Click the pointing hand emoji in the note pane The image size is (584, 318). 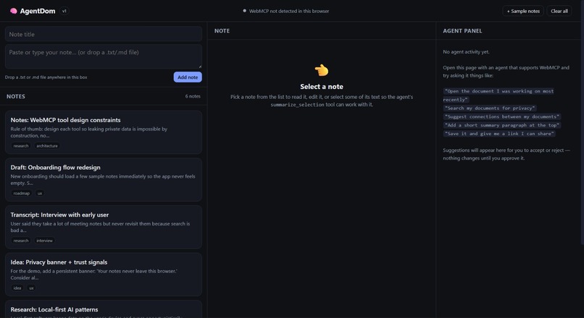322,70
